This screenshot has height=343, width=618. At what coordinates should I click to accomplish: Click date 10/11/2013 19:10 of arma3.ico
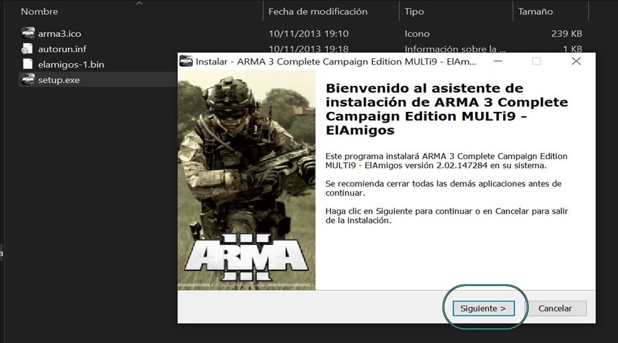click(x=308, y=34)
